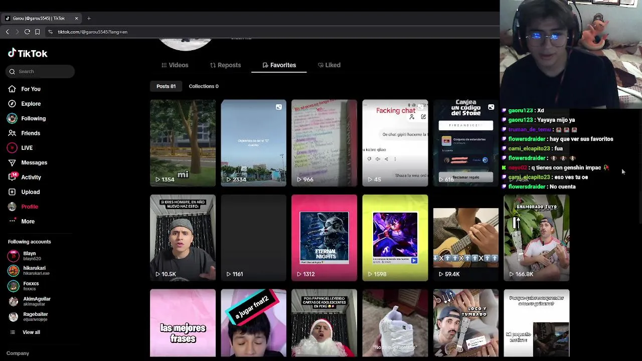Click the Company footer link
Image resolution: width=642 pixels, height=361 pixels.
pyautogui.click(x=18, y=353)
